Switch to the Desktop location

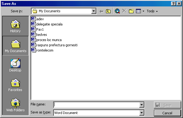(15, 65)
